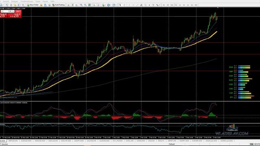Expand the Periods dropdown arrow

[110, 5]
